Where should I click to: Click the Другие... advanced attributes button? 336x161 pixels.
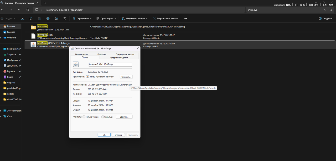124,117
